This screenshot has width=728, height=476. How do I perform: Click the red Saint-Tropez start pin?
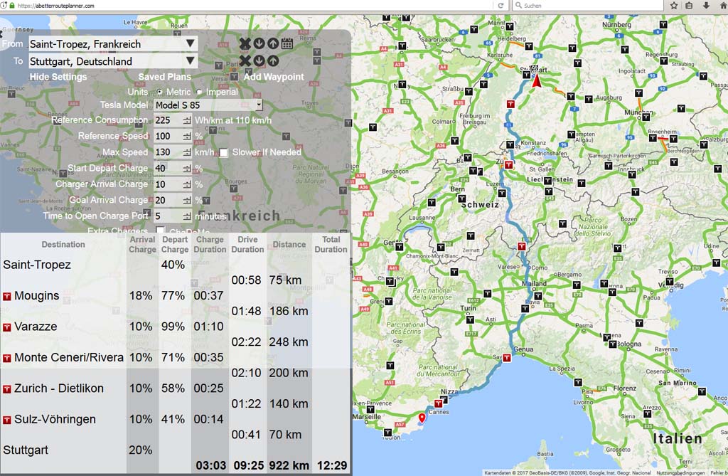(422, 418)
